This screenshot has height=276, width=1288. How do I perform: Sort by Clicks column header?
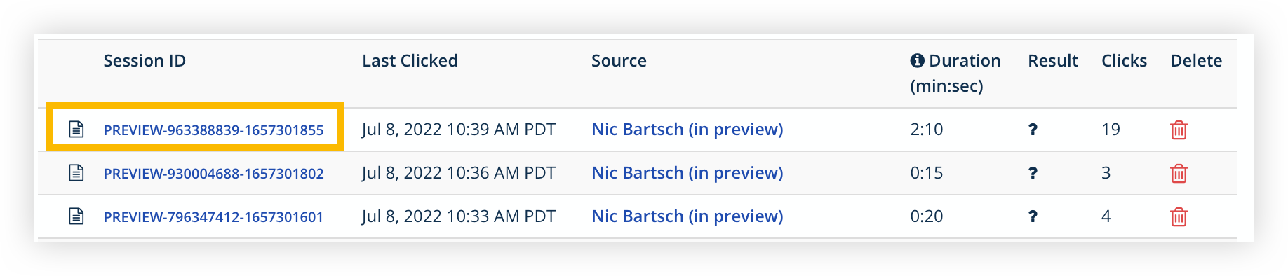(x=1124, y=61)
